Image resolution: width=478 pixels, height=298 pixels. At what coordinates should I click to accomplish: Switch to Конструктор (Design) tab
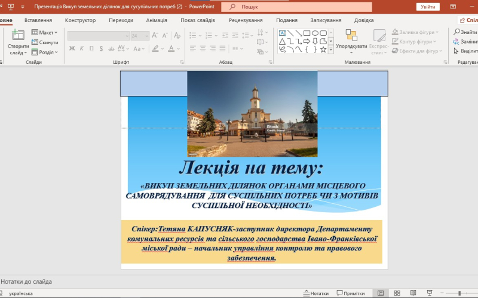pyautogui.click(x=80, y=20)
